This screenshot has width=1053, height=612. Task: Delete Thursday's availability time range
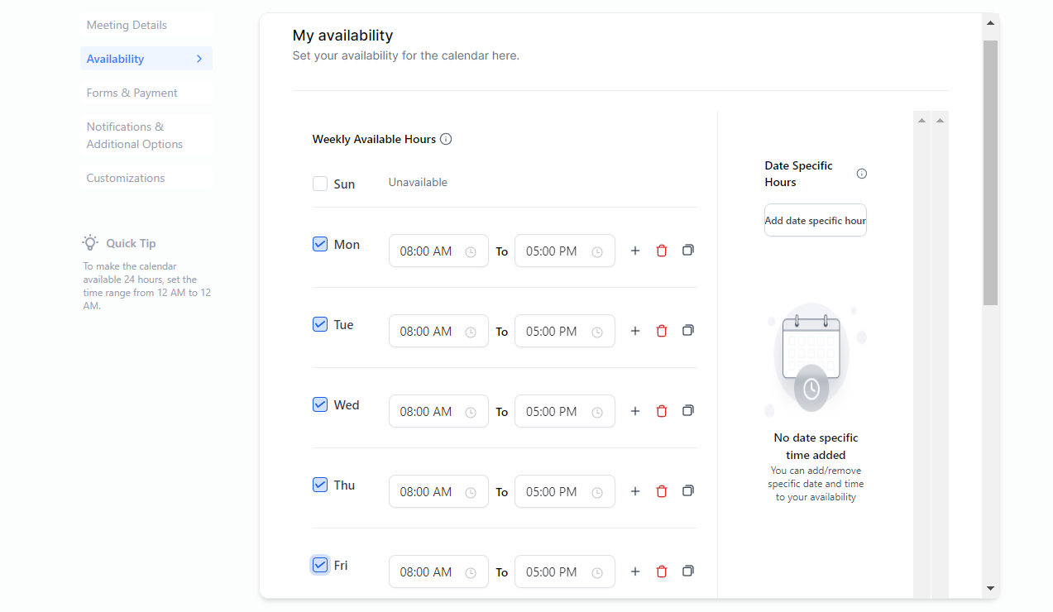pyautogui.click(x=661, y=491)
